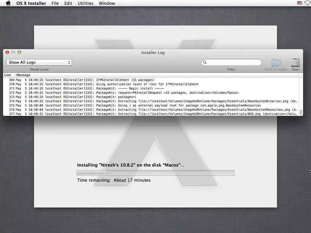The image size is (311, 233).
Task: Click the Filter search field
Action: point(231,62)
